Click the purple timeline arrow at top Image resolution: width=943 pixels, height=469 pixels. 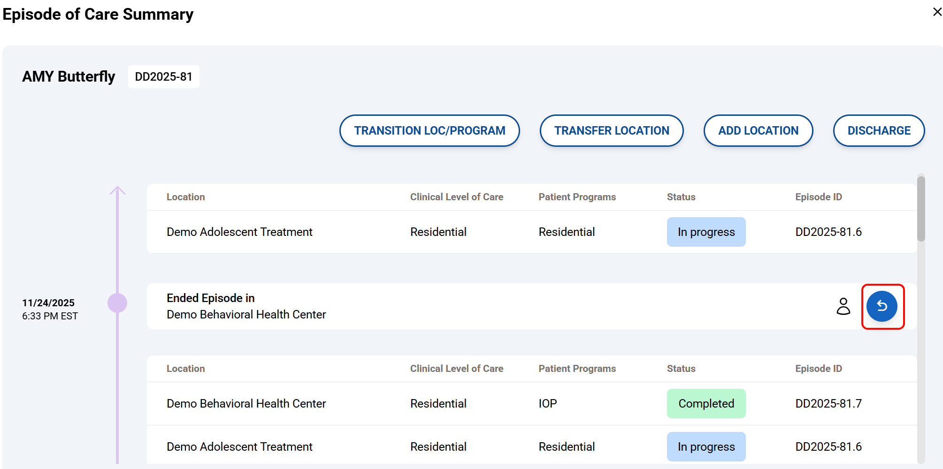pos(117,190)
